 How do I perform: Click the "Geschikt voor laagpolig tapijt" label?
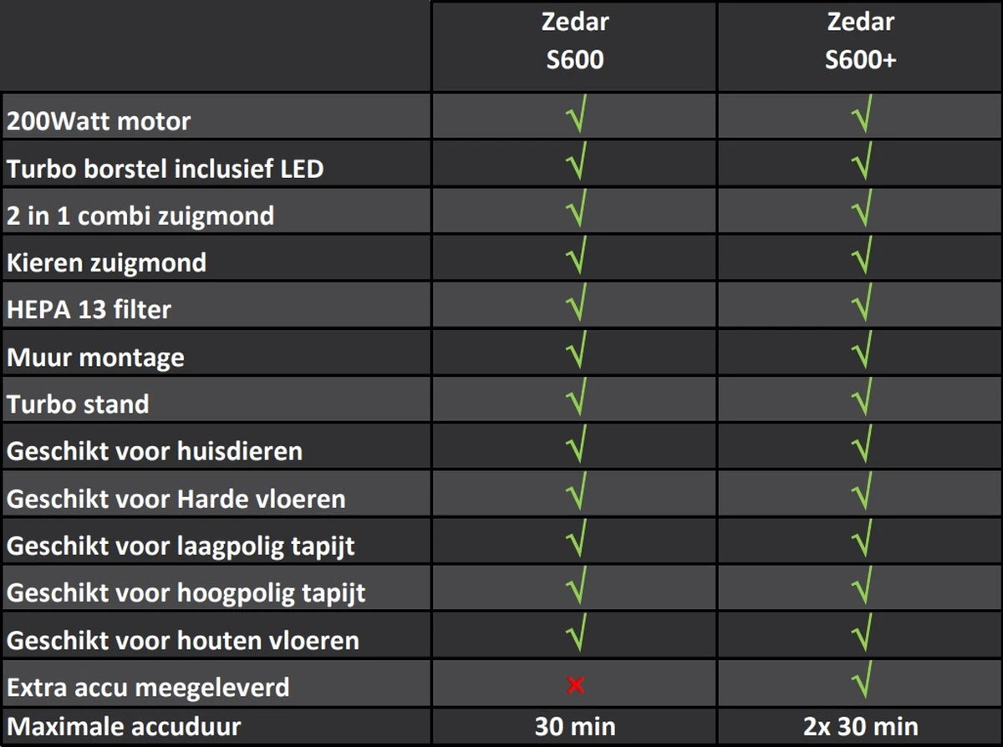tap(181, 546)
